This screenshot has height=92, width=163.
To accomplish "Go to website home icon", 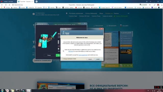I will (67, 13).
